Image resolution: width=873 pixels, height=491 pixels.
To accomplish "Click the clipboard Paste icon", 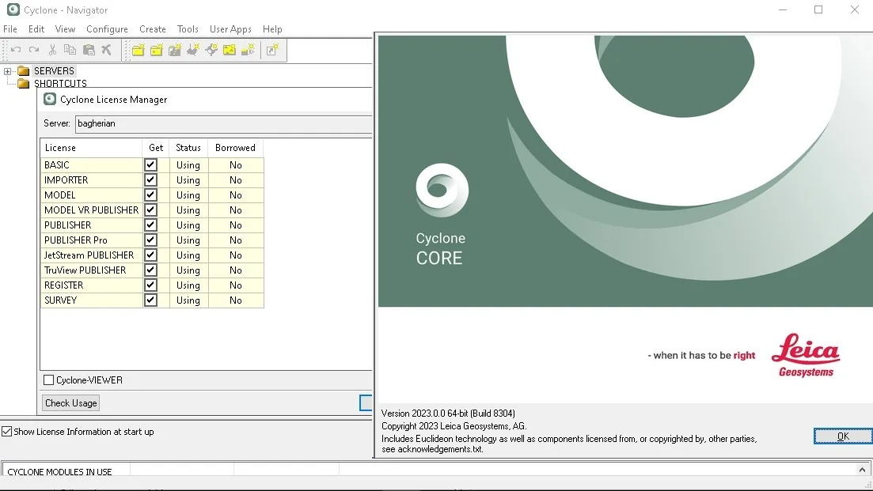I will click(89, 50).
